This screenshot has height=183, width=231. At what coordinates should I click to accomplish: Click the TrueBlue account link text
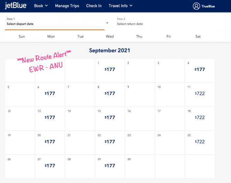tap(208, 6)
